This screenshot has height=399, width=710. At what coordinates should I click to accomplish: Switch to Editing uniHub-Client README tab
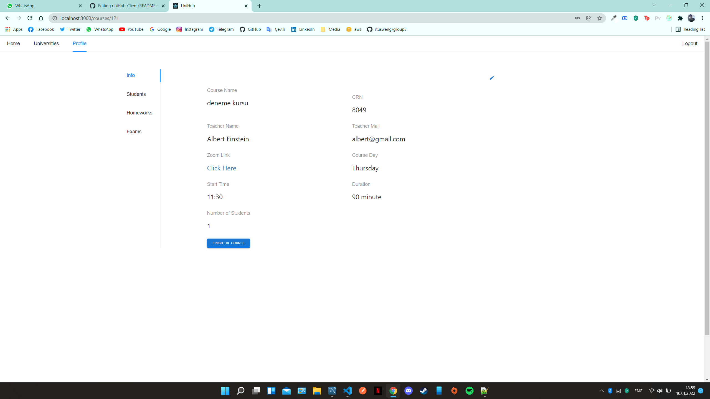click(127, 6)
